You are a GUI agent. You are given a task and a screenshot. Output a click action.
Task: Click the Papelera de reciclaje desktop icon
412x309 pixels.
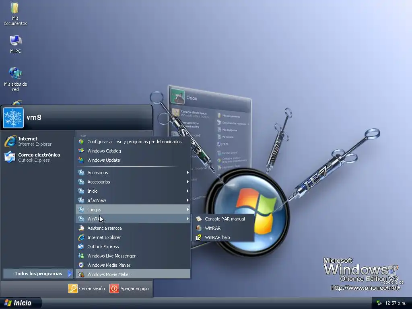coord(393,276)
